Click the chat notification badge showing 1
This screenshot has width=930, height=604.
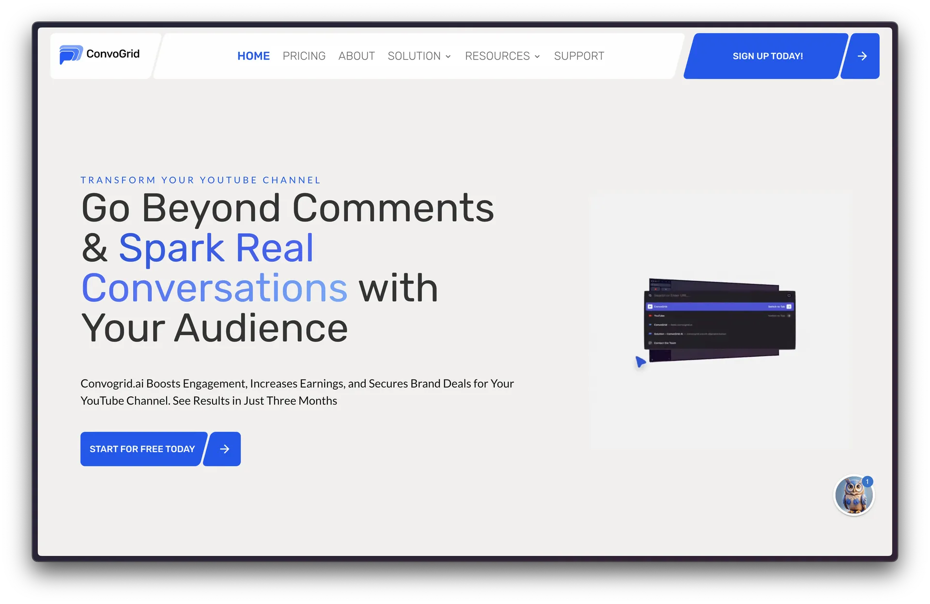868,482
